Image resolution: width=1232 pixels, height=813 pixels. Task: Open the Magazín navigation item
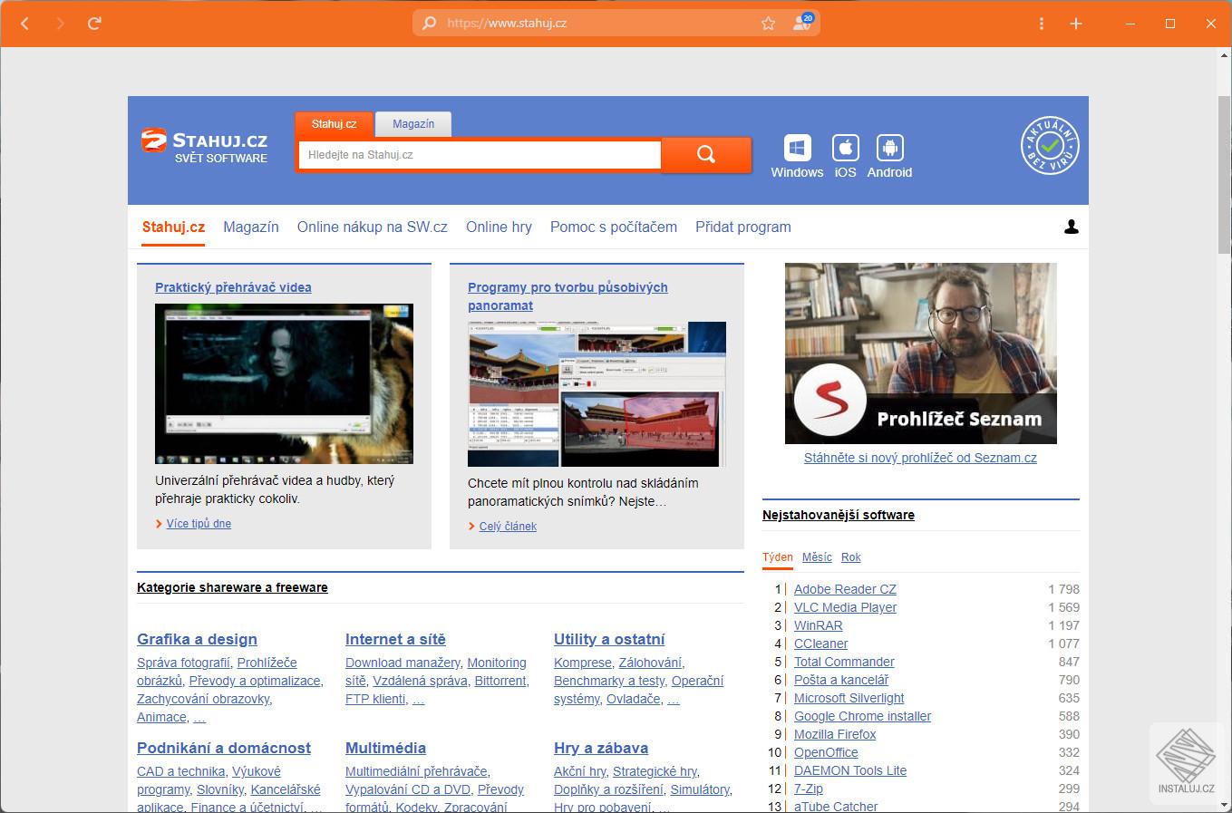(x=251, y=227)
